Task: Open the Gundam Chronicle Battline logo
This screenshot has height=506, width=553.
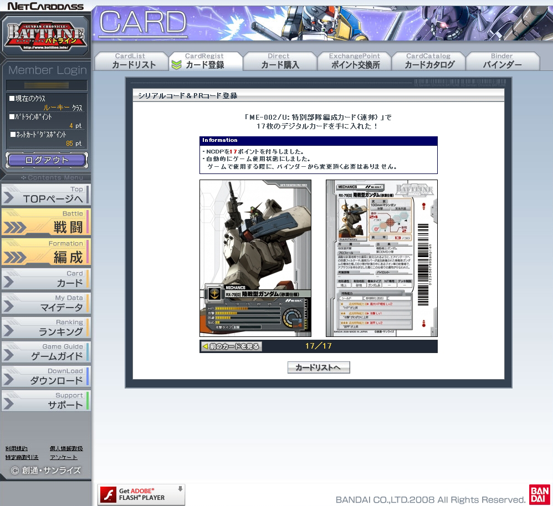Action: 45,35
